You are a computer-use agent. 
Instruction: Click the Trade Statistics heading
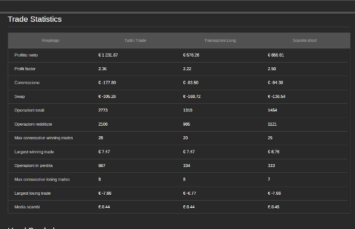(35, 19)
